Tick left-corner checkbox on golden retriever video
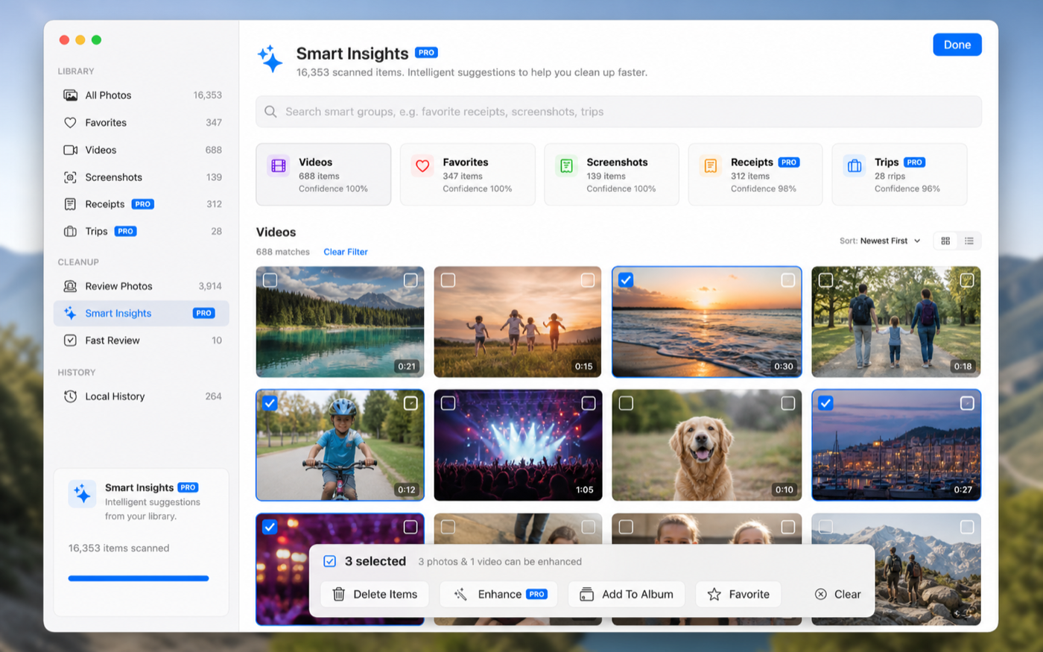This screenshot has width=1043, height=652. click(626, 403)
